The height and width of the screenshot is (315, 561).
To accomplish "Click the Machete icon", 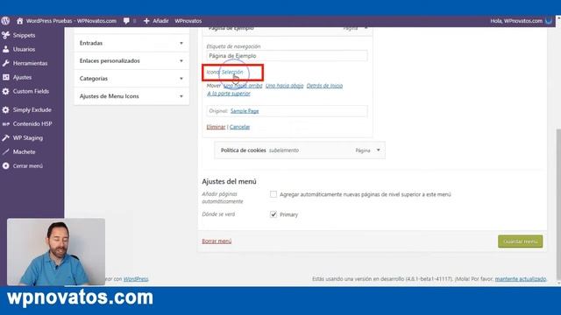I will tap(6, 151).
